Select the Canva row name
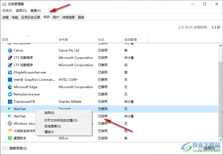Viewport: 223px width, 155px height. (18, 50)
